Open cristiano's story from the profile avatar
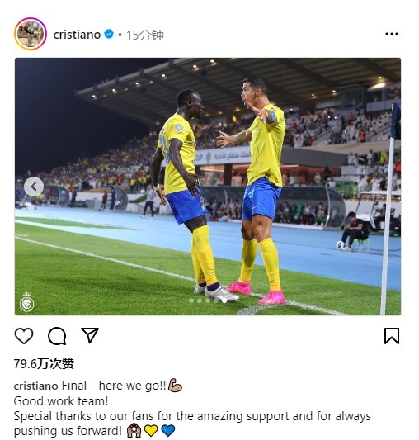Viewport: 419px width, 440px height. 31,34
